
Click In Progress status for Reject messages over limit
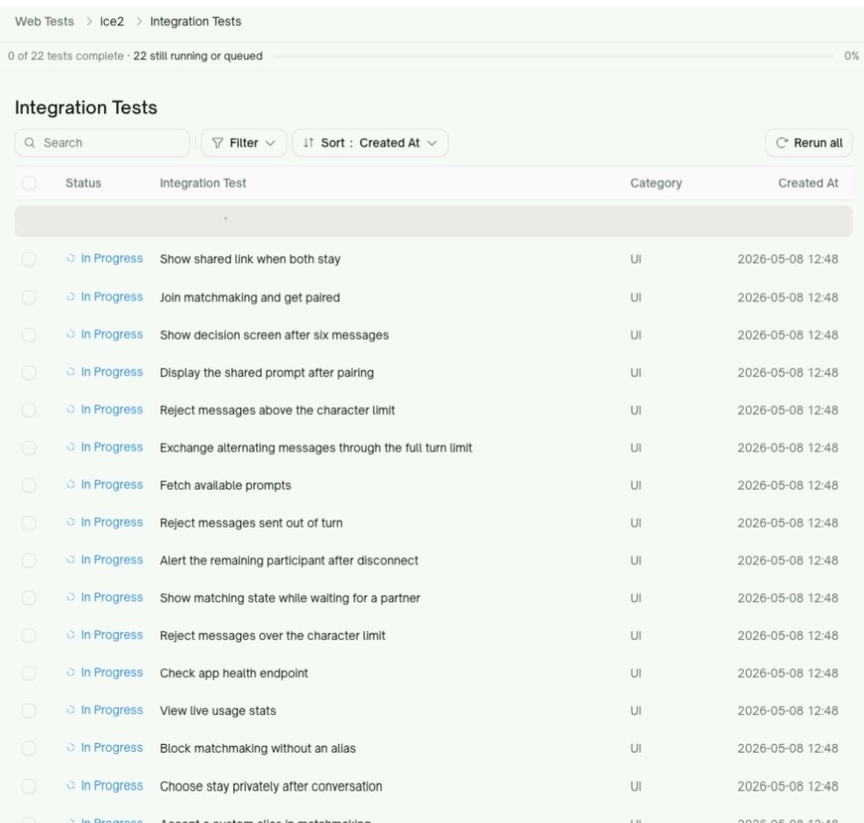[x=104, y=635]
